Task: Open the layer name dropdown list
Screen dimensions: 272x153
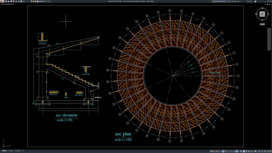Action: coord(49,1)
